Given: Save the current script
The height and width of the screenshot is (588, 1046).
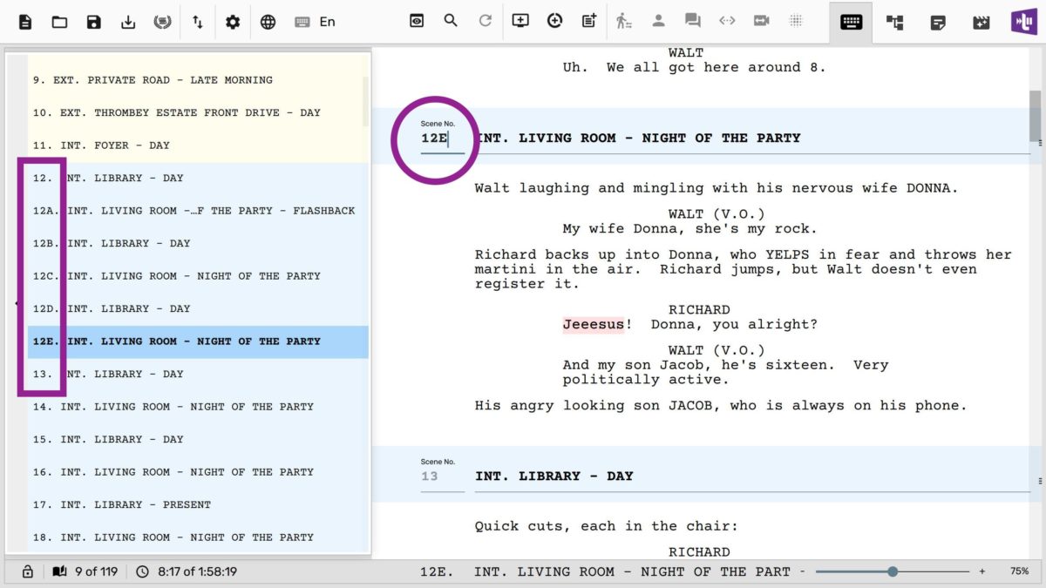Looking at the screenshot, I should click(93, 22).
